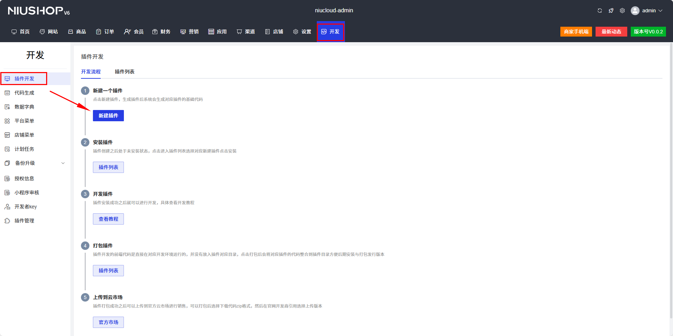Click the rocket icon in top header
The width and height of the screenshot is (673, 336).
coord(611,11)
